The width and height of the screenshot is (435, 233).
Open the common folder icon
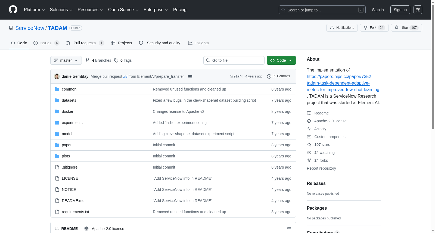[57, 89]
